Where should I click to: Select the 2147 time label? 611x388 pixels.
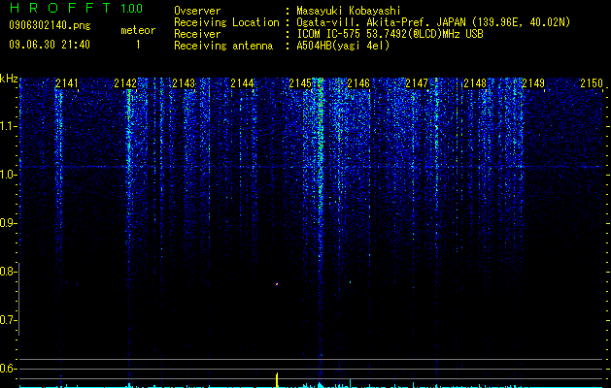coord(417,83)
